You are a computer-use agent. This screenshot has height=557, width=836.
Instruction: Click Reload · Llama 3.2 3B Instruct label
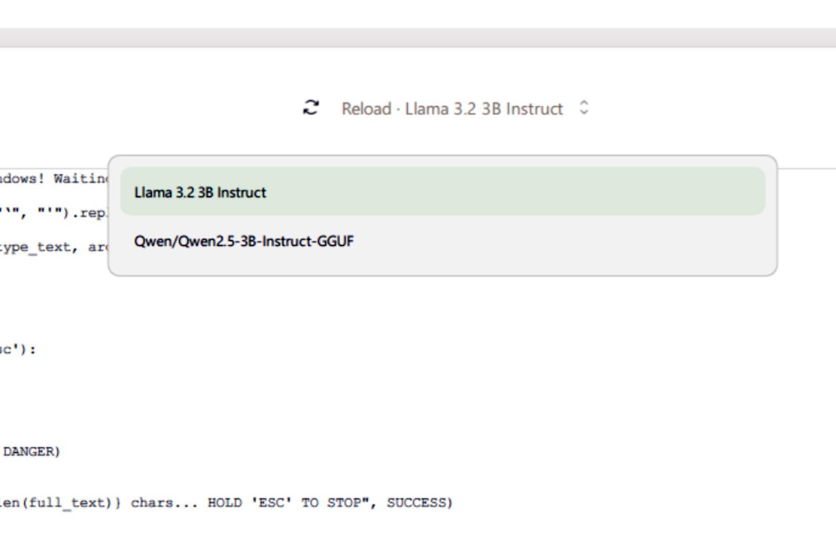click(x=452, y=109)
